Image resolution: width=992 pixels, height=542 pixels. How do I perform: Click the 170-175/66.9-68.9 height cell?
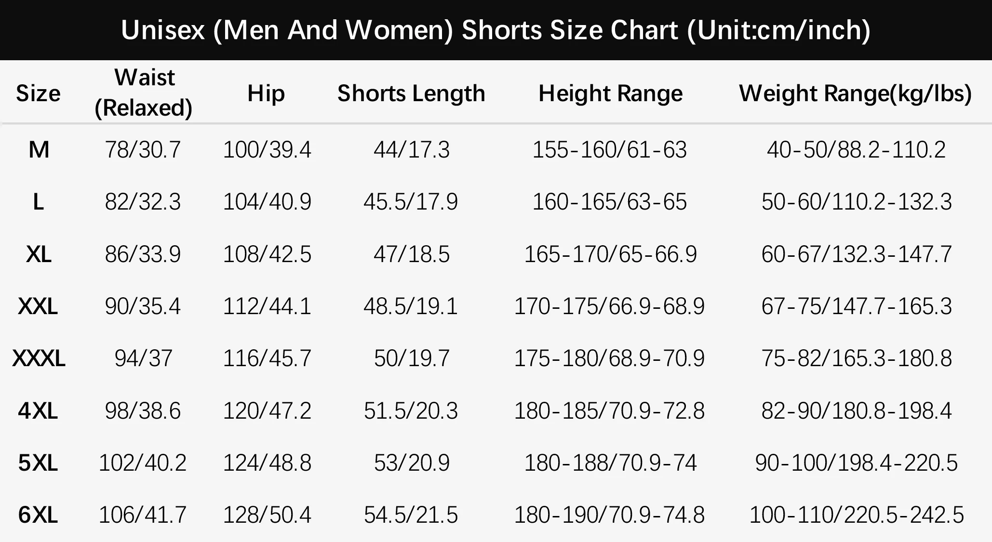tap(609, 306)
